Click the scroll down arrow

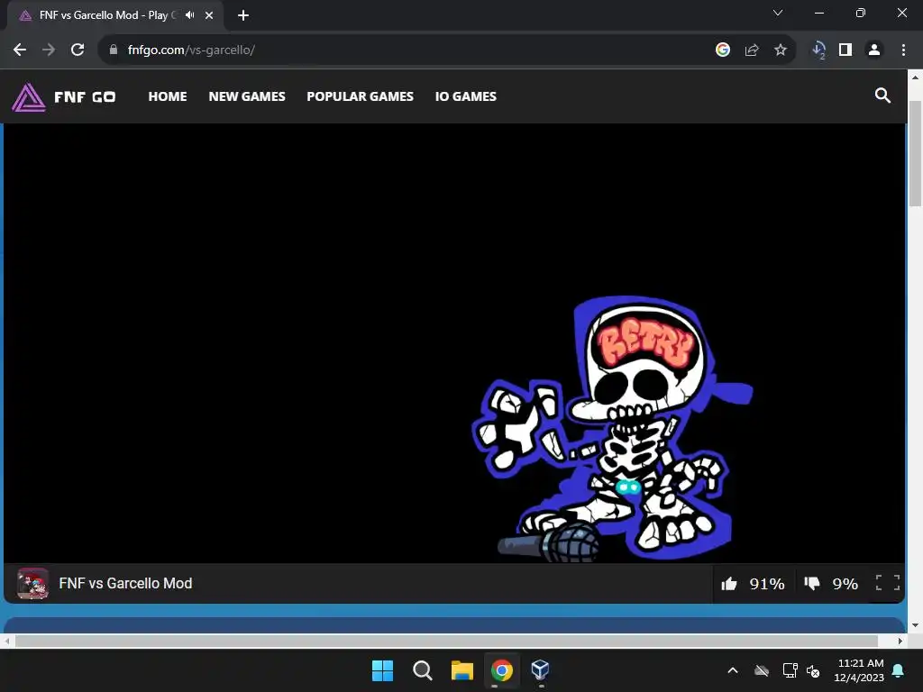point(915,625)
